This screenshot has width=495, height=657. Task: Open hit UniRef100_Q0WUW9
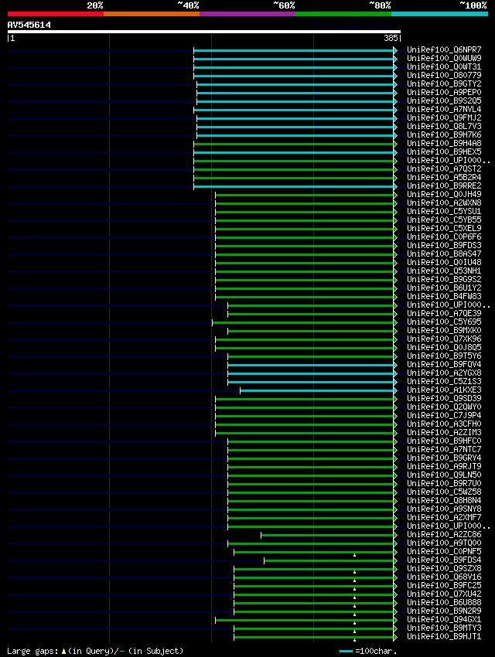click(x=444, y=58)
